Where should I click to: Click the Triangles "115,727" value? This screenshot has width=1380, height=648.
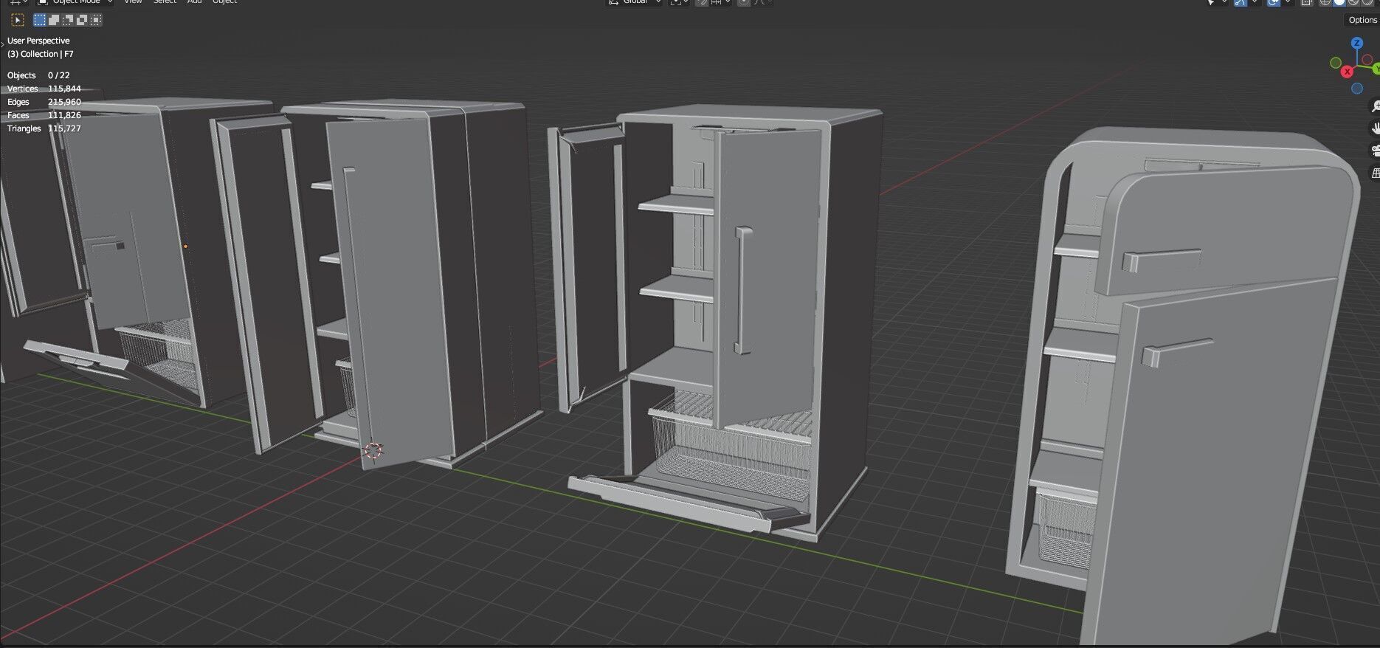pos(64,128)
